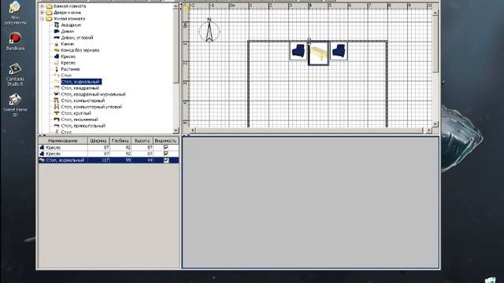Sort table by Наименование column

point(63,141)
